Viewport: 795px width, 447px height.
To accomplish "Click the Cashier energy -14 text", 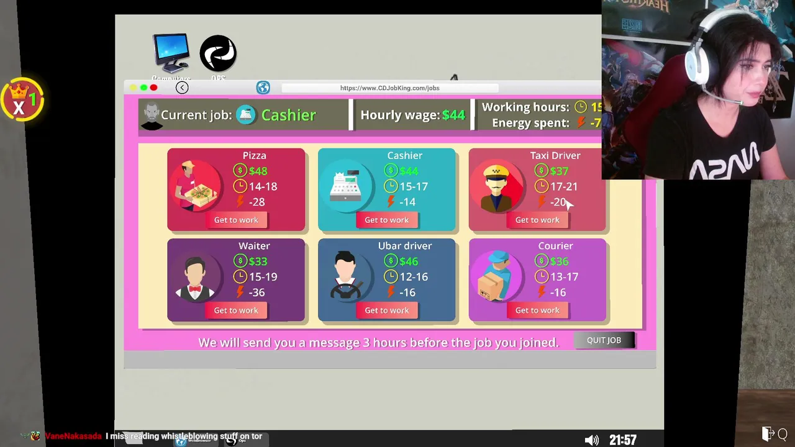I will point(407,202).
